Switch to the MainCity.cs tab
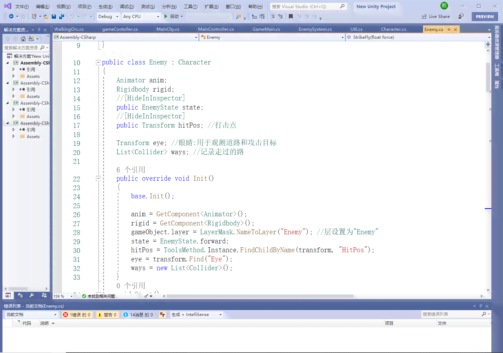 click(168, 29)
